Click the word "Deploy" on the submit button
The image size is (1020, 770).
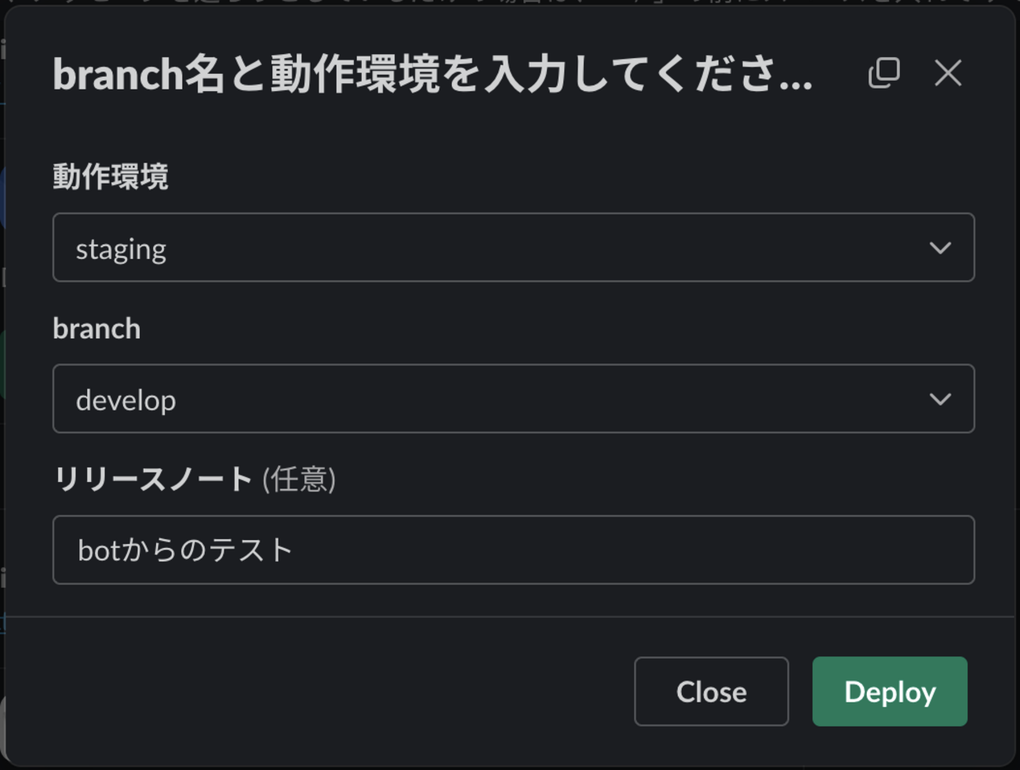tap(890, 692)
